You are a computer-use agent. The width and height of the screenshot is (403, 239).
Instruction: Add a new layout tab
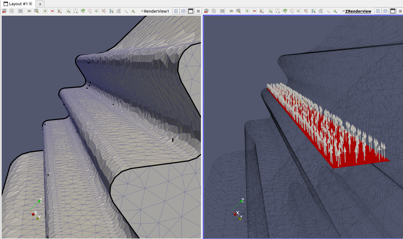point(40,4)
